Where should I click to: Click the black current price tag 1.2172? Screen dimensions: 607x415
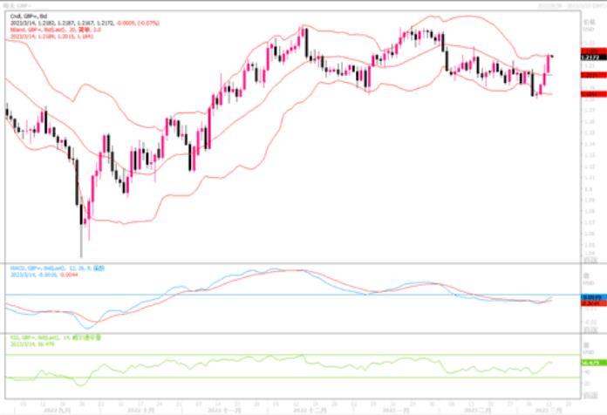click(589, 57)
